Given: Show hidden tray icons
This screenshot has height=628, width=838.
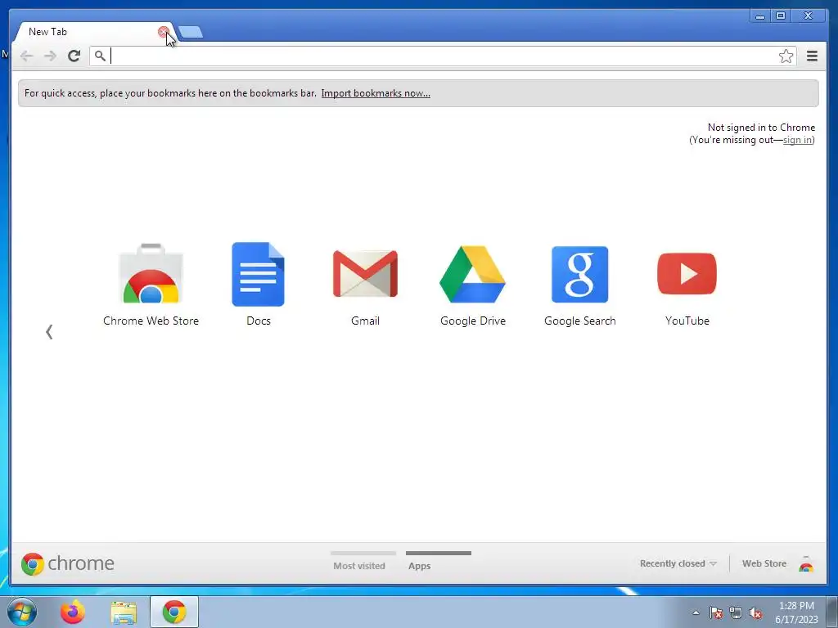Looking at the screenshot, I should pos(696,612).
